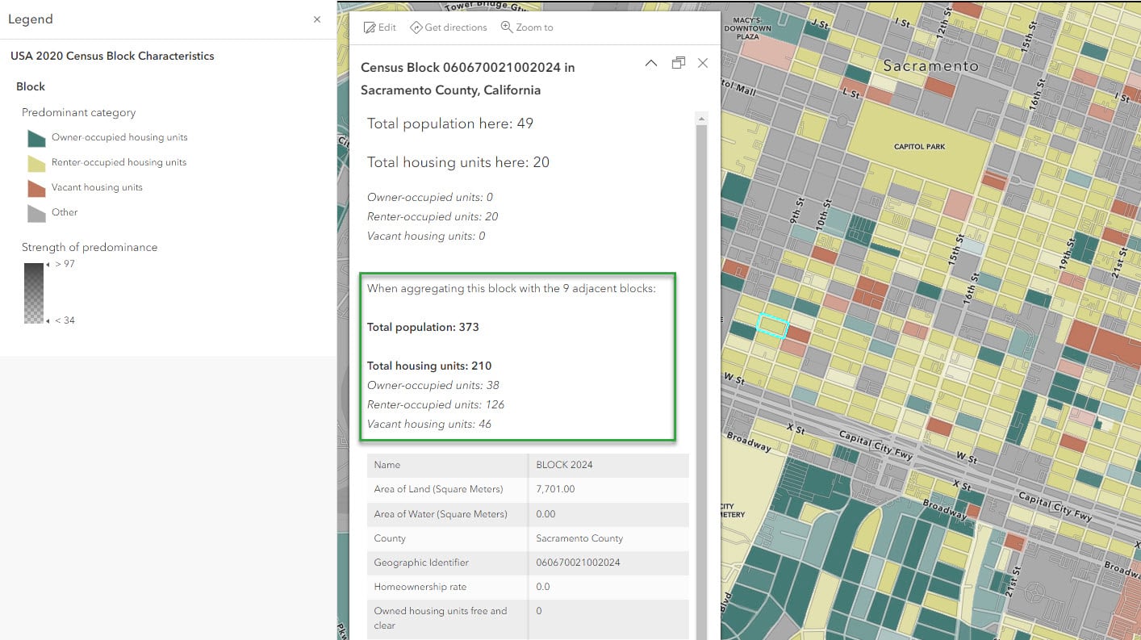Screen dimensions: 1141x640
Task: Click 'Total housing units here: 20' text
Action: coord(458,162)
